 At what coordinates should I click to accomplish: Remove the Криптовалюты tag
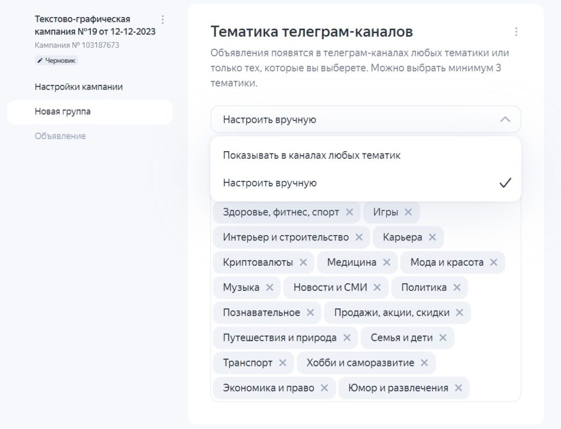pos(303,262)
